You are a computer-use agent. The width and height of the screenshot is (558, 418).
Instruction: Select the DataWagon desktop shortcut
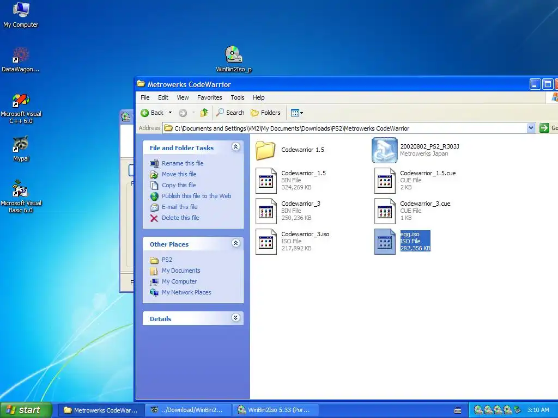pos(21,59)
